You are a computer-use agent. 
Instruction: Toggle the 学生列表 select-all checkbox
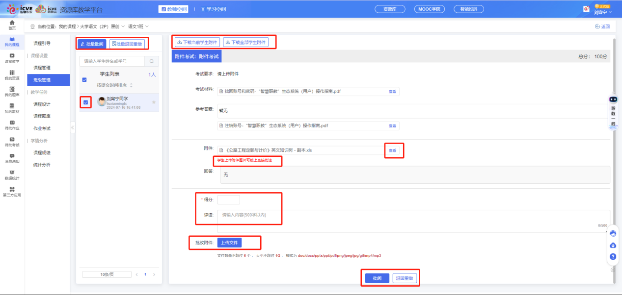(x=84, y=80)
